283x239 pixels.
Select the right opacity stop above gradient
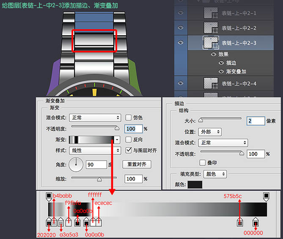[x=266, y=197]
